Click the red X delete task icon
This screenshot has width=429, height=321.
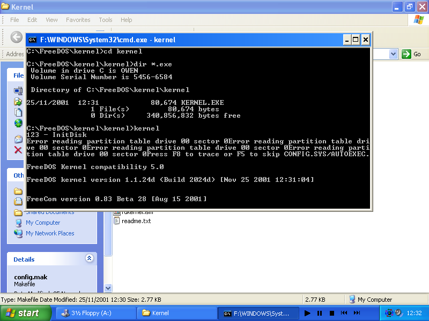(x=18, y=150)
